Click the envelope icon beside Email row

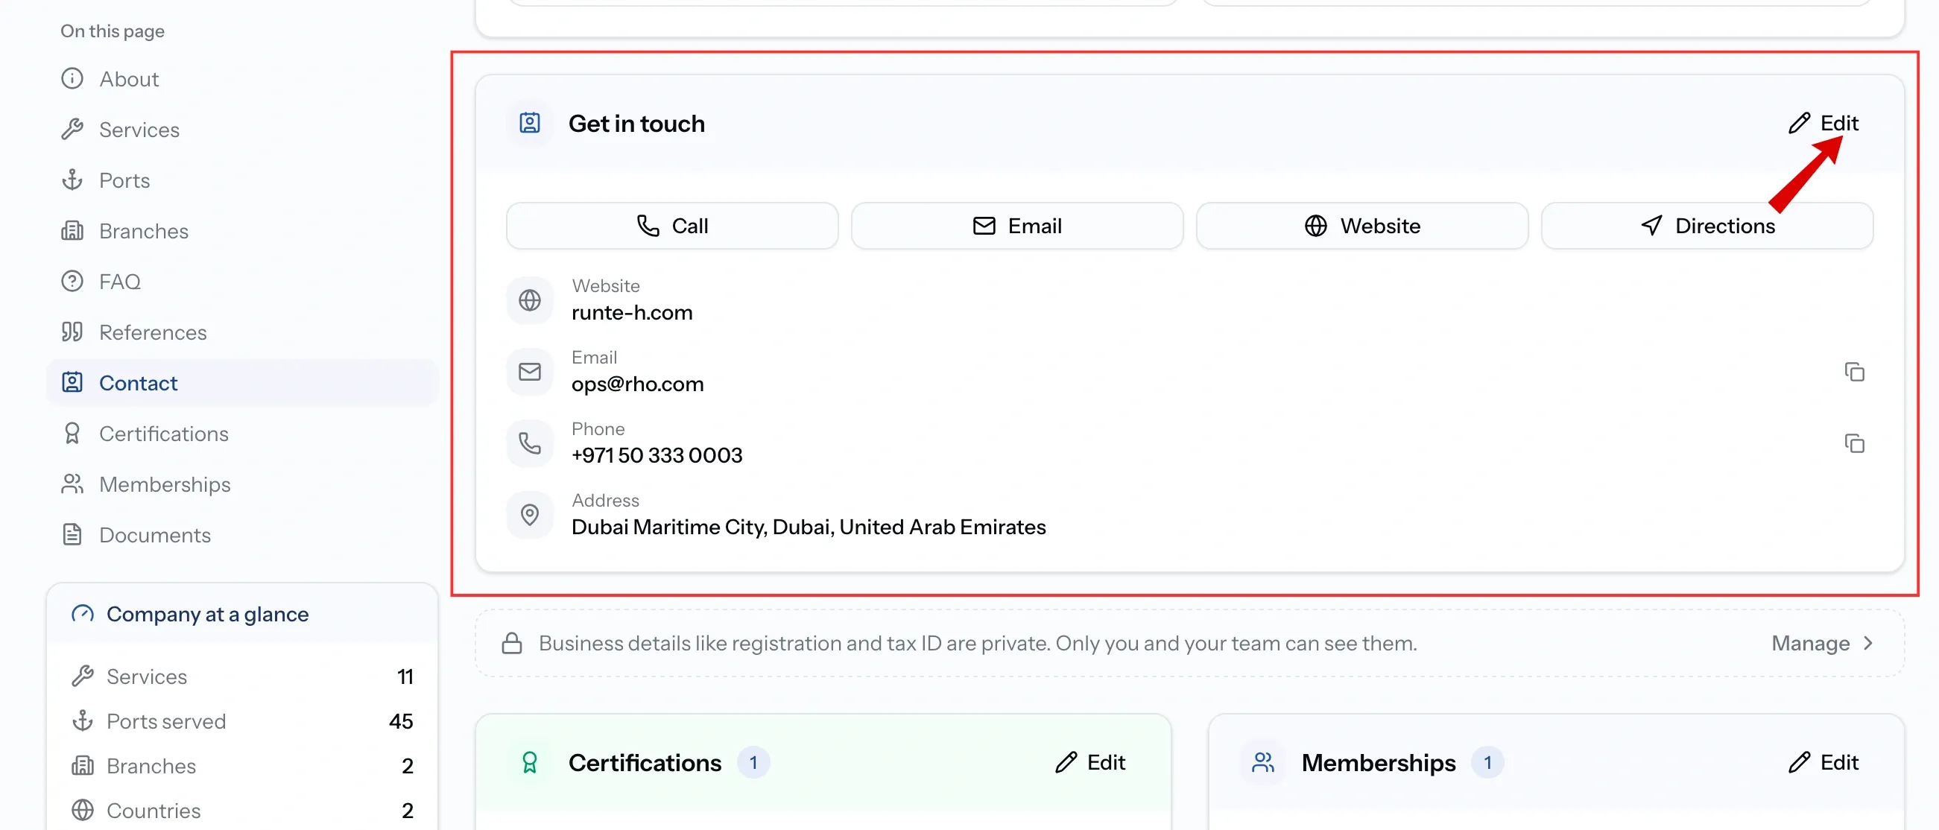pyautogui.click(x=530, y=372)
